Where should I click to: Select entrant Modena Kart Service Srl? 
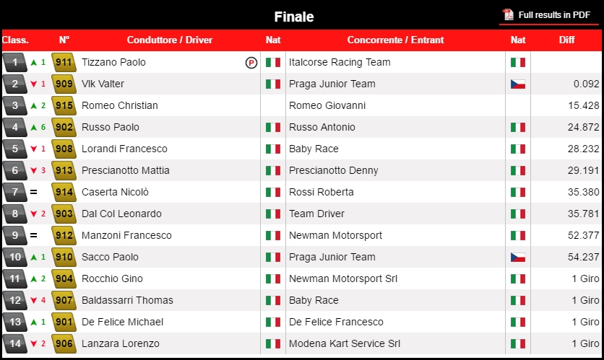(x=345, y=343)
